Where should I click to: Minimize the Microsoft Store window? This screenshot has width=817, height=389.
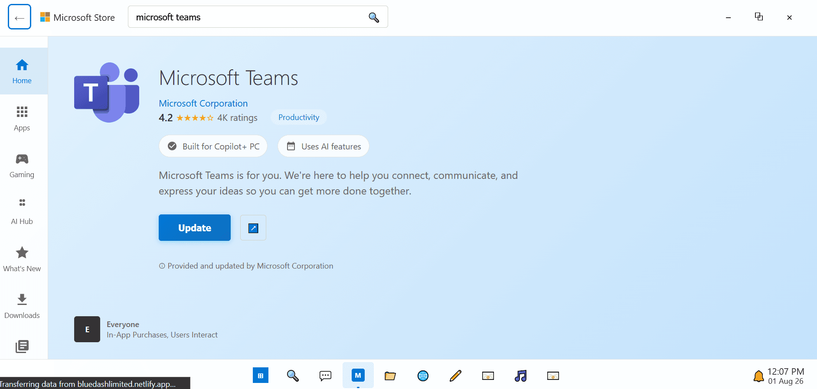point(729,17)
